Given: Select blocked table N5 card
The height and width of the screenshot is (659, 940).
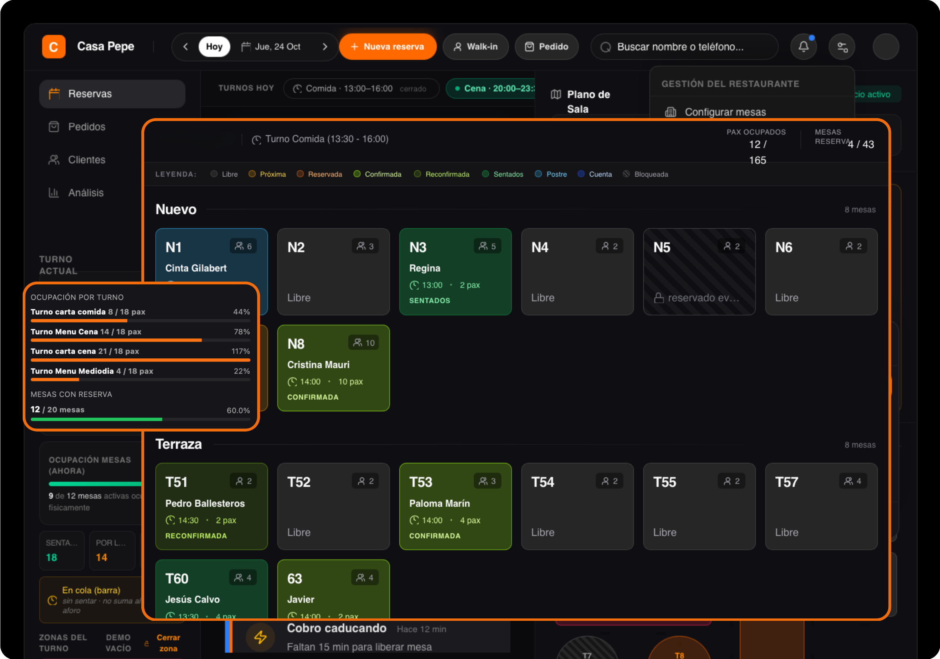Looking at the screenshot, I should [699, 272].
